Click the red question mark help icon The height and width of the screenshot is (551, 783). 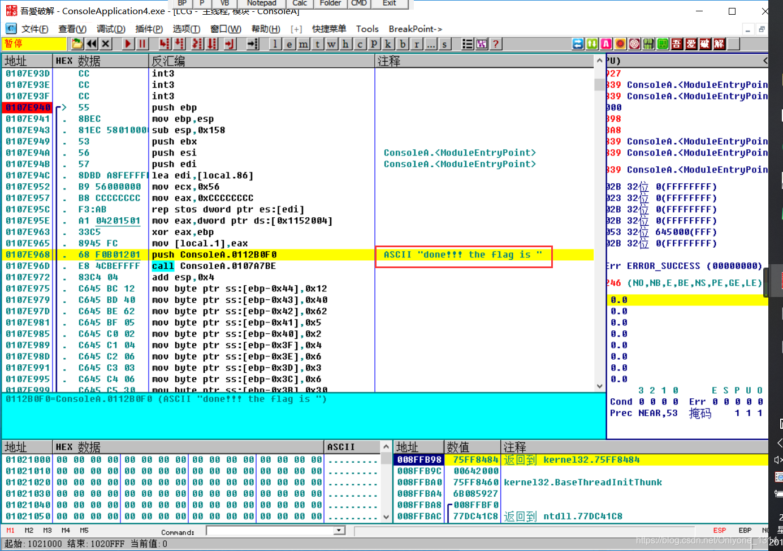(x=496, y=44)
